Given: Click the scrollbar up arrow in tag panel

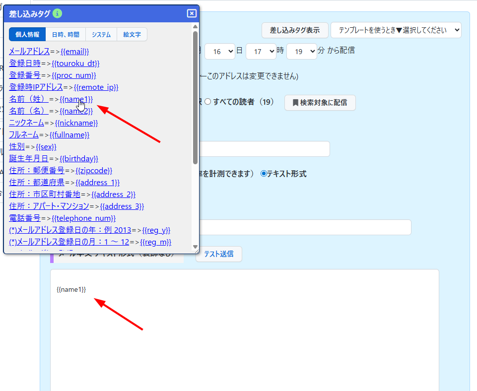Looking at the screenshot, I should (195, 26).
